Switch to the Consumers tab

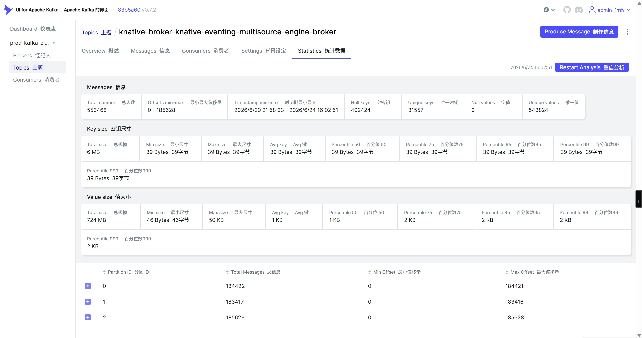[x=205, y=51]
